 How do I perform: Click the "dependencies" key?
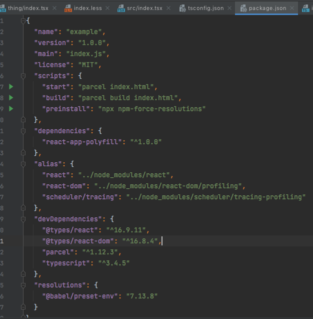[x=62, y=131]
